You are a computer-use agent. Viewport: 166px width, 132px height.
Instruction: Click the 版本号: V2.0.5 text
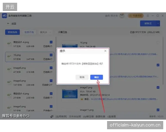coord(156,116)
